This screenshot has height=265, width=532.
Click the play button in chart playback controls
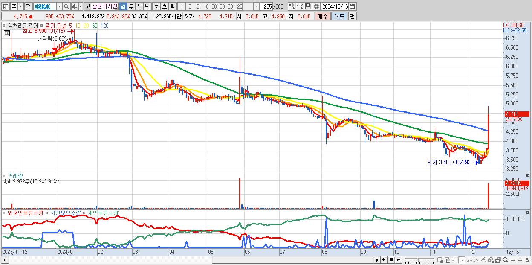click(377, 260)
